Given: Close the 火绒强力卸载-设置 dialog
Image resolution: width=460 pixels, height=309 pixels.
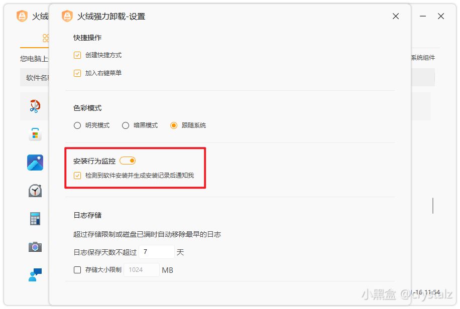Looking at the screenshot, I should (x=396, y=16).
